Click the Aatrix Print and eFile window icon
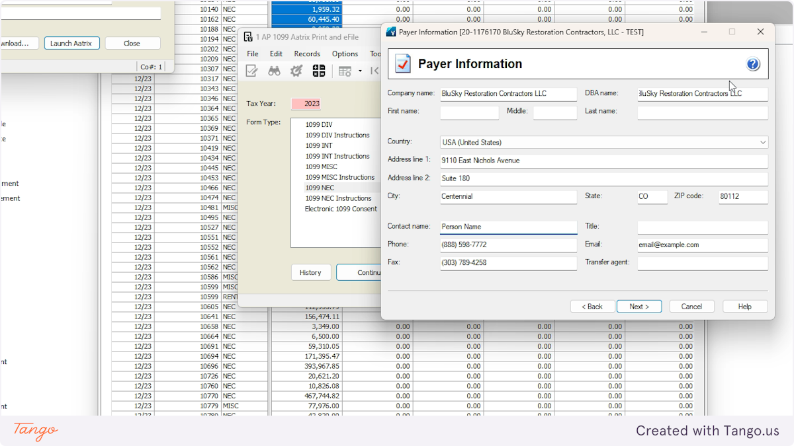This screenshot has height=446, width=794. [248, 37]
